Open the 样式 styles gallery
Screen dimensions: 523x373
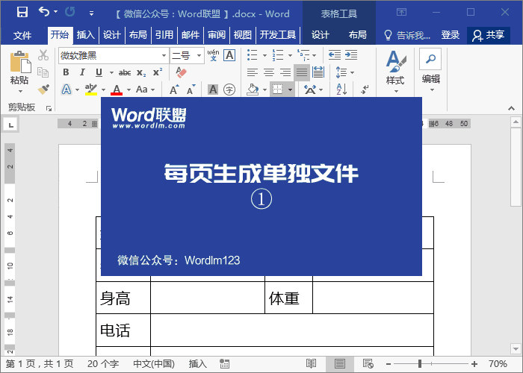(395, 72)
